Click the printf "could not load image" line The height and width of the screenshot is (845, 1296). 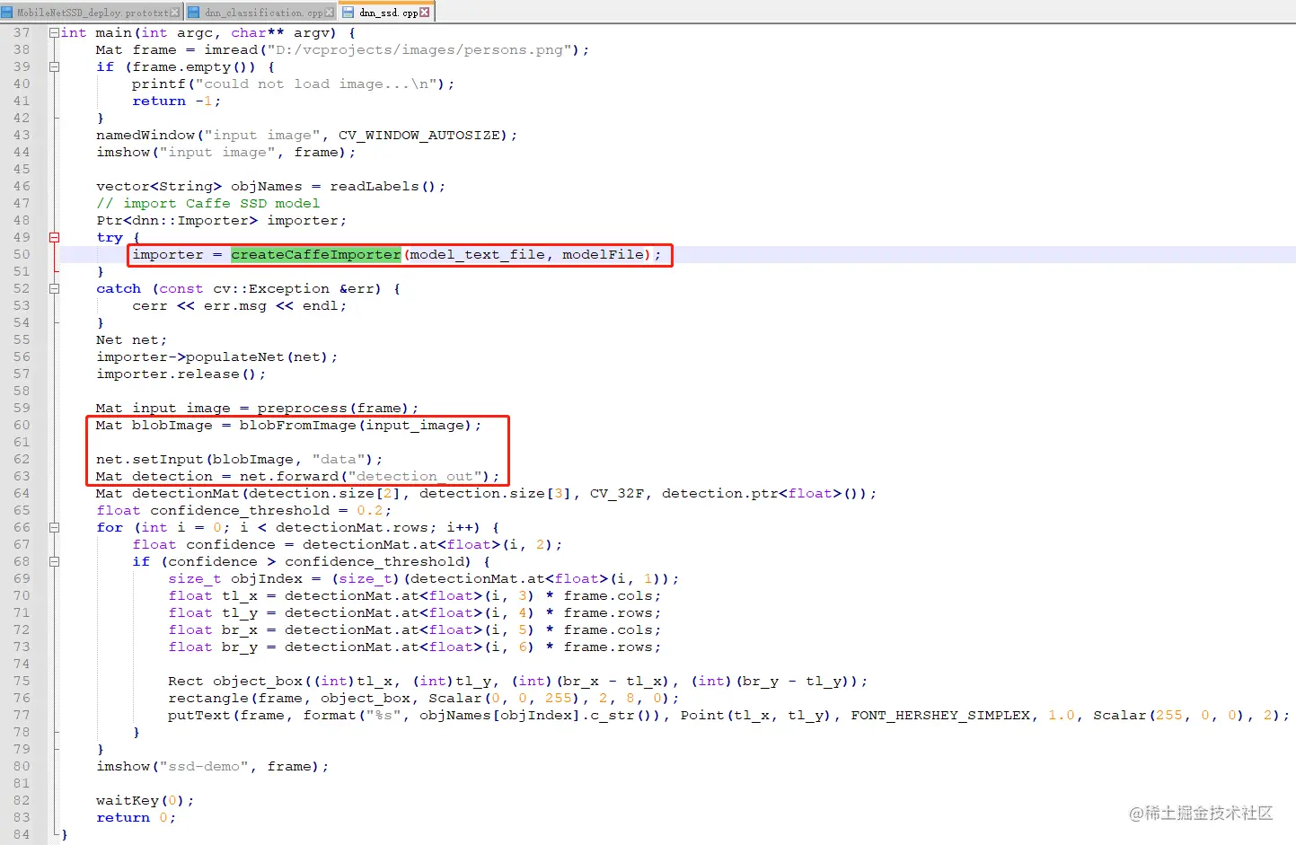(x=294, y=84)
